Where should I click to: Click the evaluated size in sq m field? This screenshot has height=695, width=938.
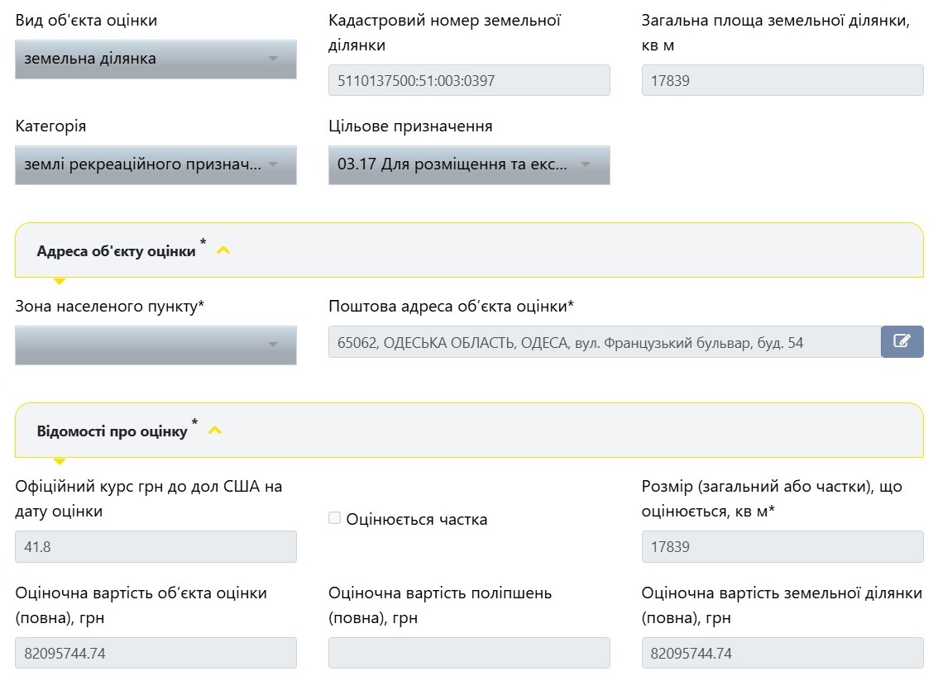point(782,547)
